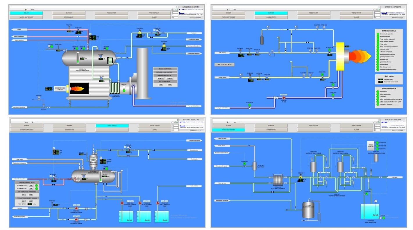The width and height of the screenshot is (413, 230).
Task: Click Feedwater Pump A REM mode button
Action: click(x=75, y=205)
